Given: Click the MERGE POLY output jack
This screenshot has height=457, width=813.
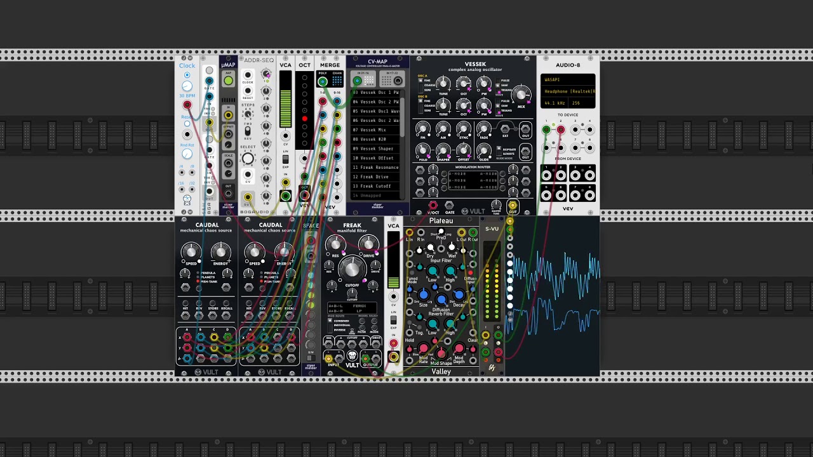Looking at the screenshot, I should coord(323,81).
